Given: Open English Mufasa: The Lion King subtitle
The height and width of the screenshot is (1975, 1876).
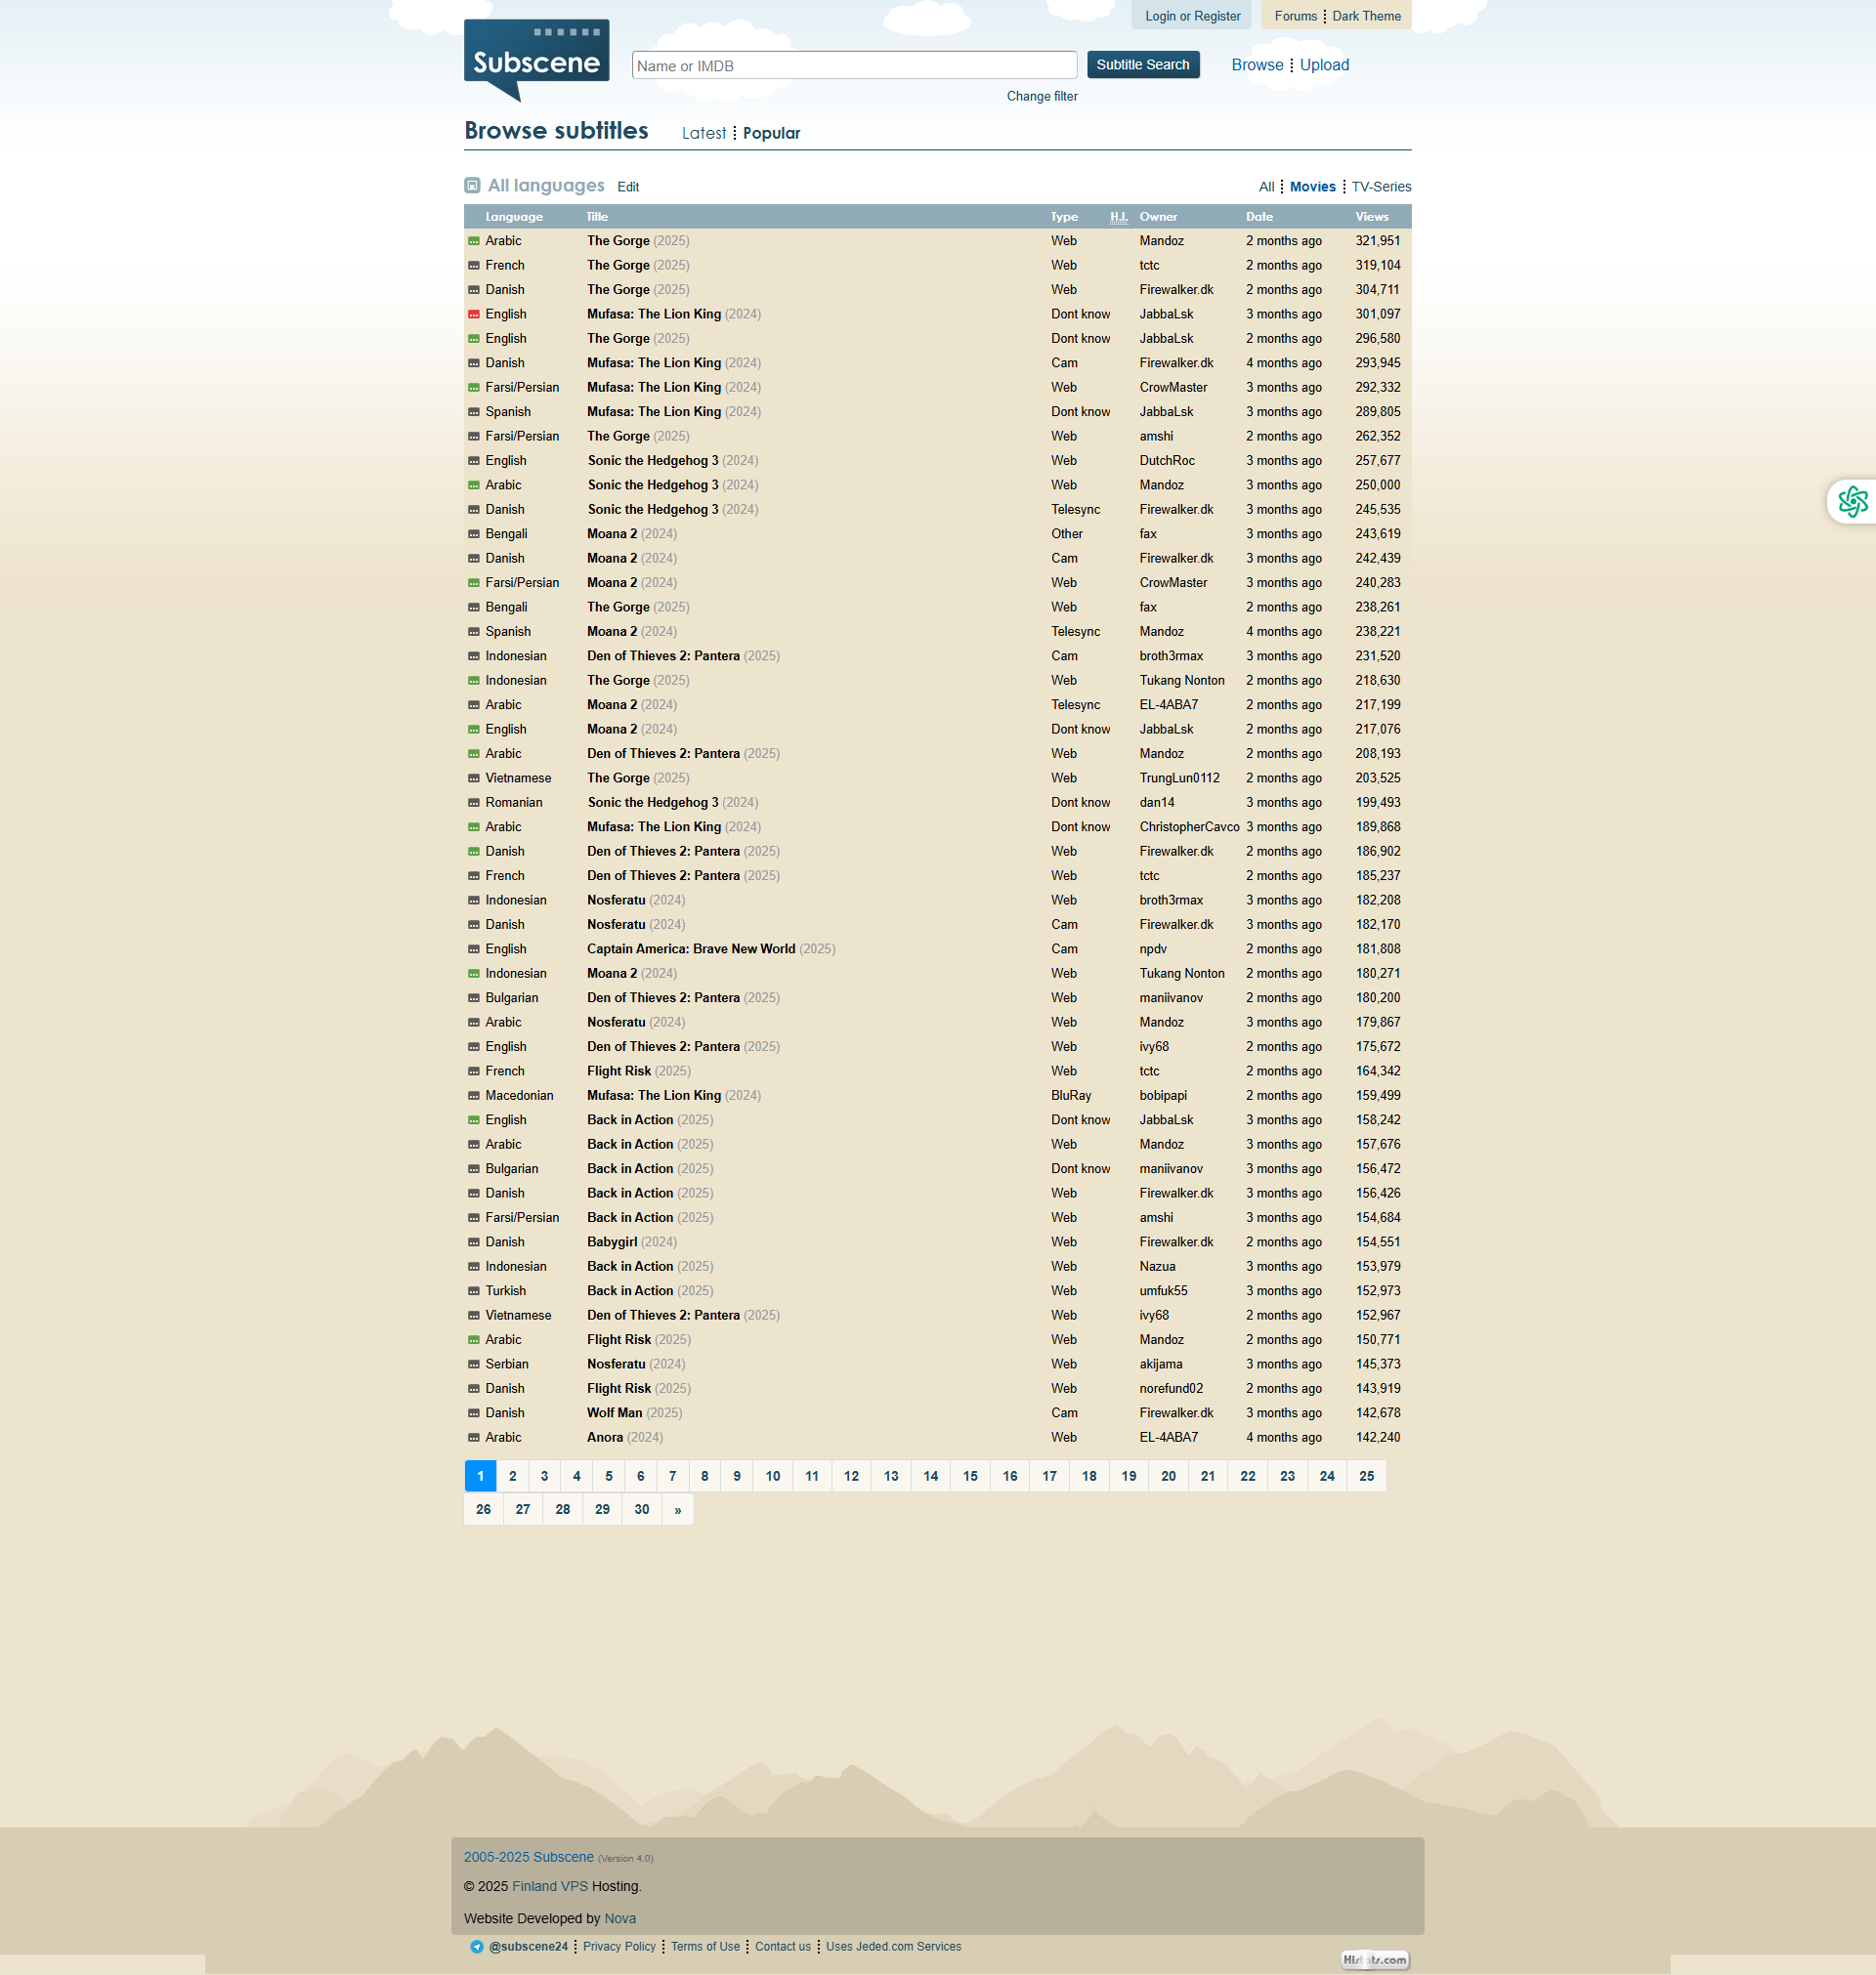Looking at the screenshot, I should 674,314.
